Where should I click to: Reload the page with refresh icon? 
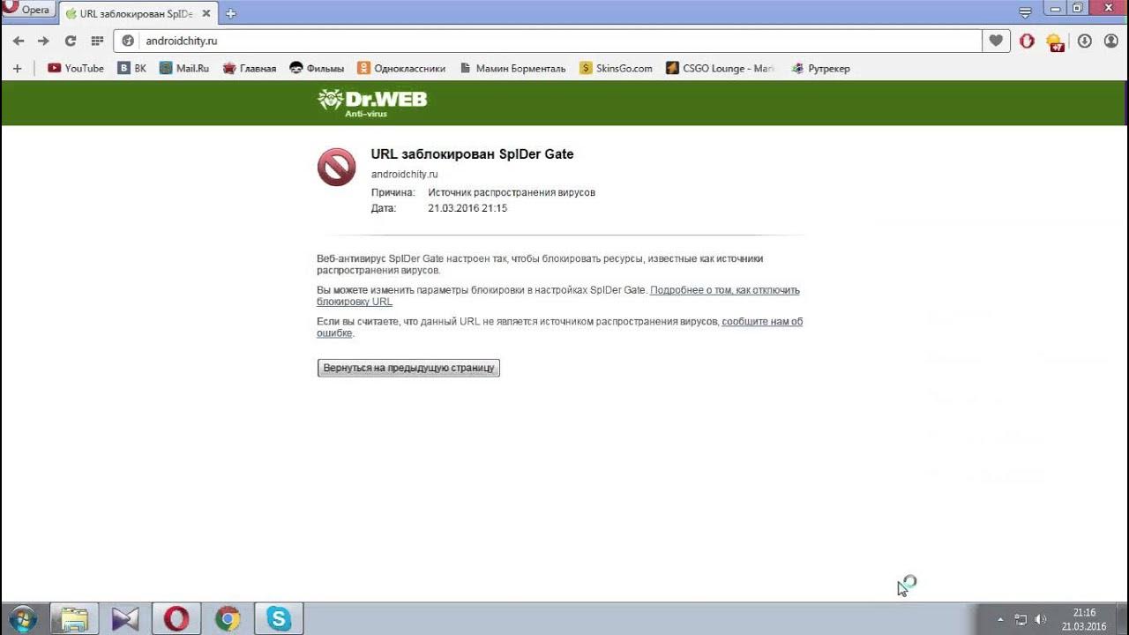tap(71, 41)
